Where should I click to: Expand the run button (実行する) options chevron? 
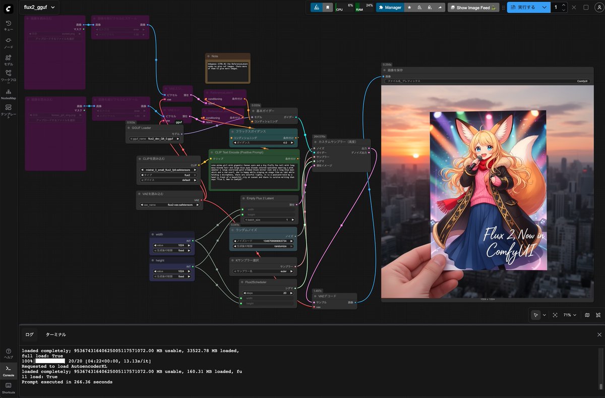click(x=544, y=8)
